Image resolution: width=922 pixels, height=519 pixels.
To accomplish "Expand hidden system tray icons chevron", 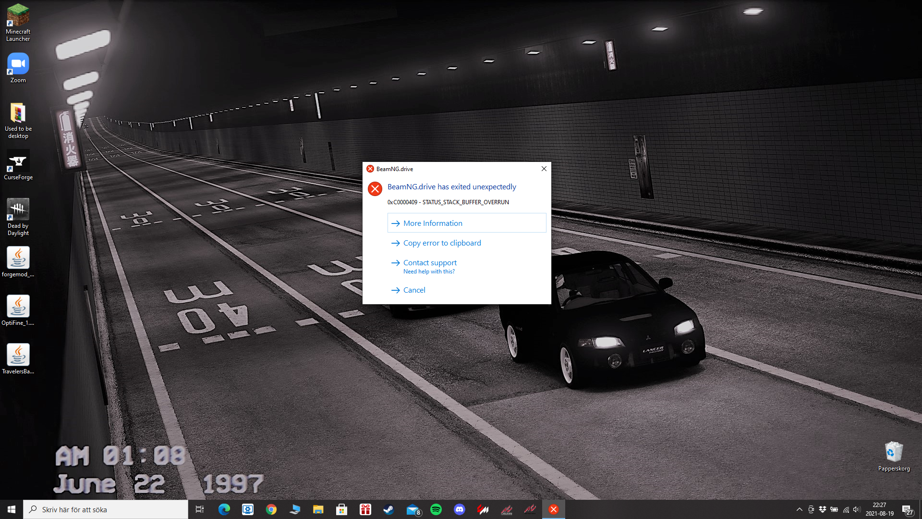I will [x=800, y=509].
